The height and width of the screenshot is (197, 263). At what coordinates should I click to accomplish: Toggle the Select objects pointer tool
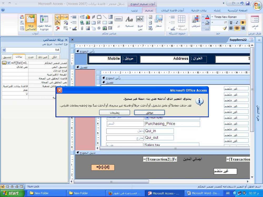click(x=58, y=17)
